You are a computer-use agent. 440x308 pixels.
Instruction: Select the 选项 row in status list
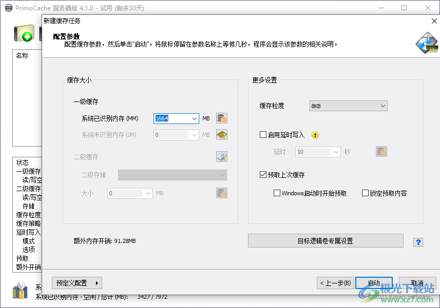click(27, 250)
